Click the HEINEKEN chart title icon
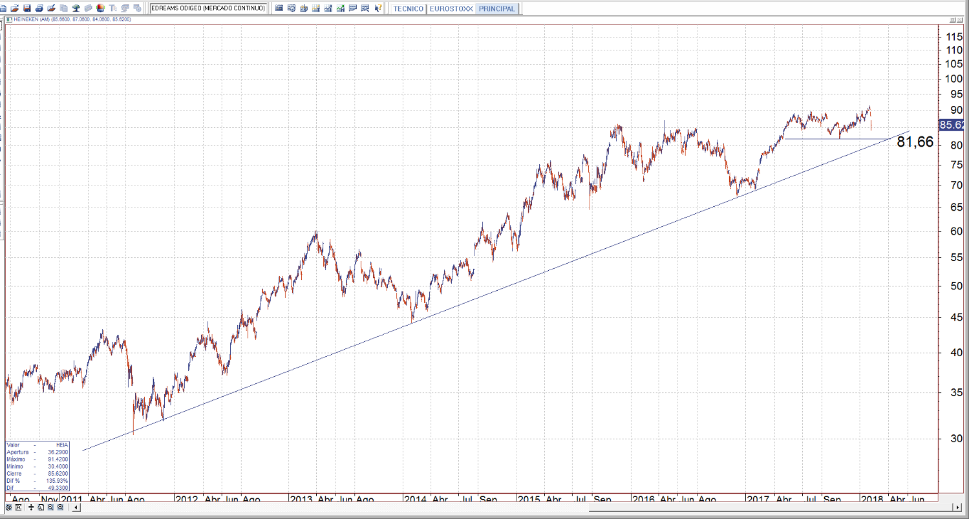This screenshot has height=519, width=969. 8,19
